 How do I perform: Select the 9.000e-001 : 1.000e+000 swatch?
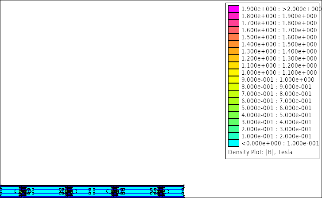tap(233, 80)
